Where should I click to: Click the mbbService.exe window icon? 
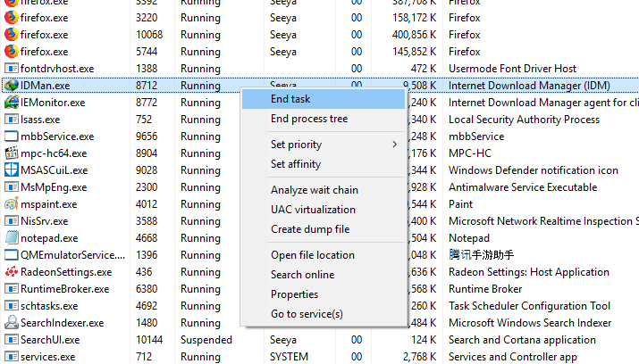coord(11,136)
